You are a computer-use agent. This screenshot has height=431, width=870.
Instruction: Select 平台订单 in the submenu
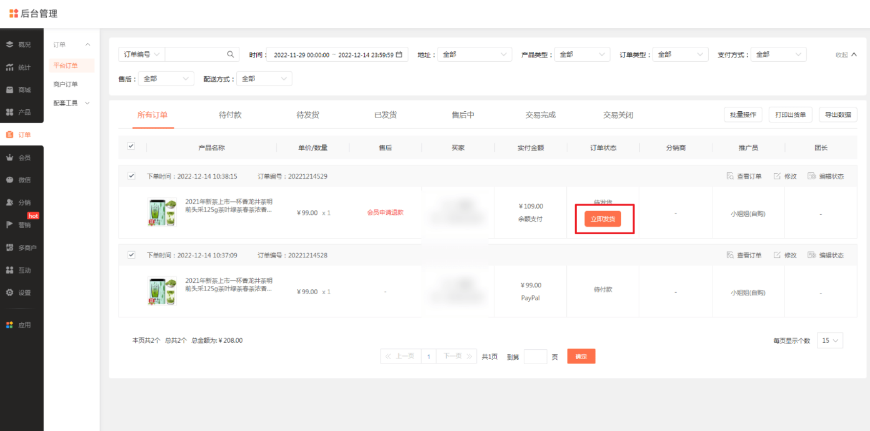71,66
